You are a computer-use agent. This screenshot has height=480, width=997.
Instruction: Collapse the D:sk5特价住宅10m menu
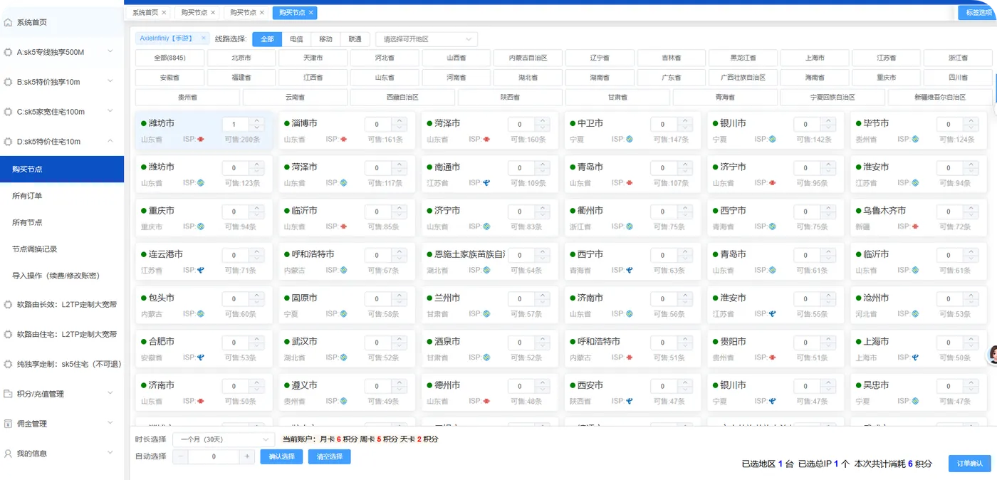[110, 142]
